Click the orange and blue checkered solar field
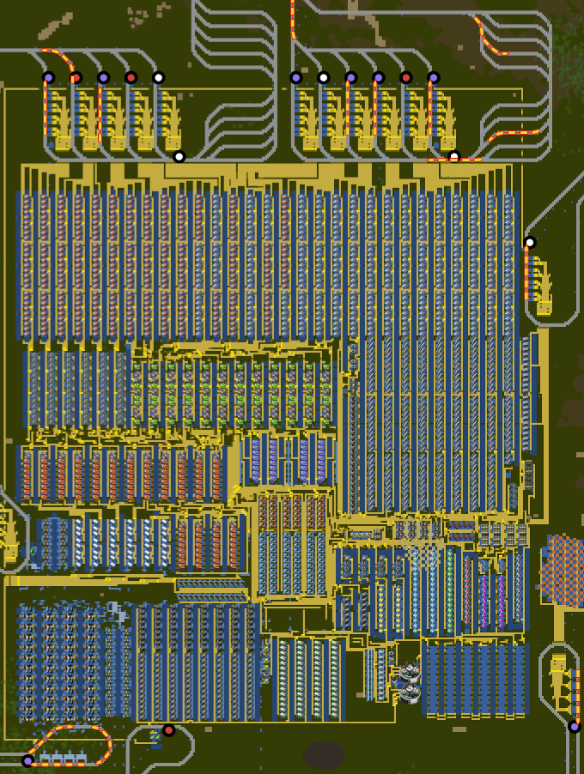Viewport: 584px width, 774px height. (563, 569)
